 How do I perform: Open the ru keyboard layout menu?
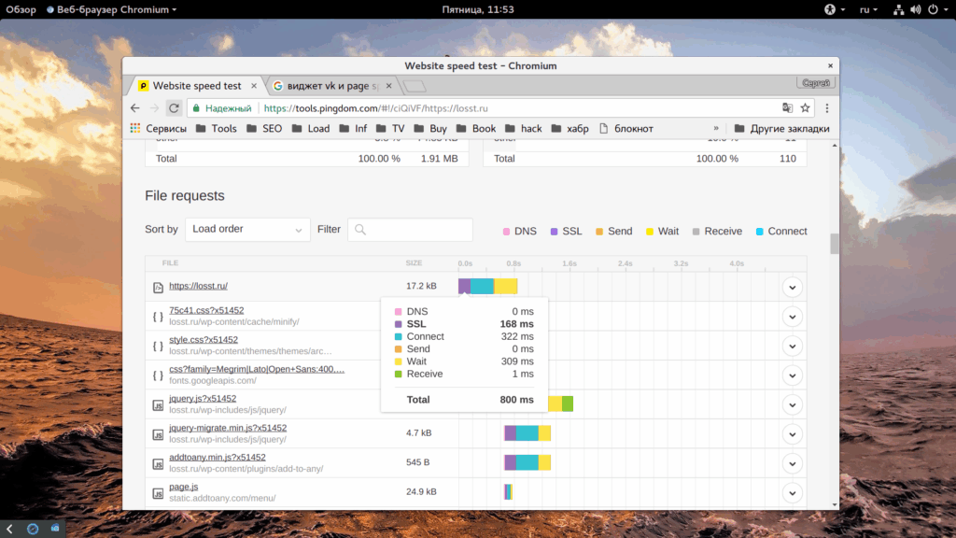coord(868,9)
